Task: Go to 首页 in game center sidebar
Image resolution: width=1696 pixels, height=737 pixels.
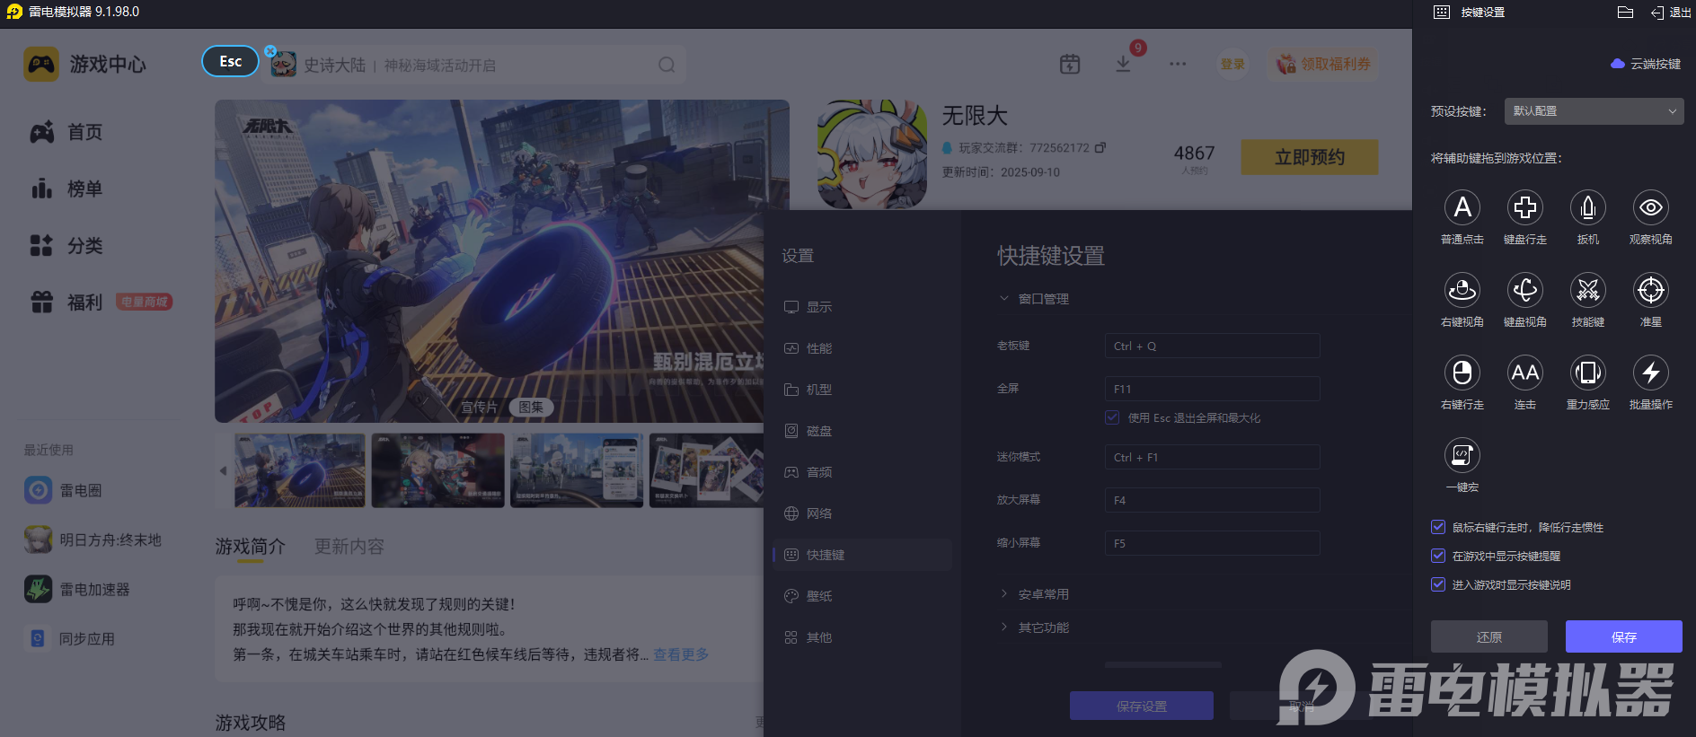Action: pyautogui.click(x=67, y=132)
